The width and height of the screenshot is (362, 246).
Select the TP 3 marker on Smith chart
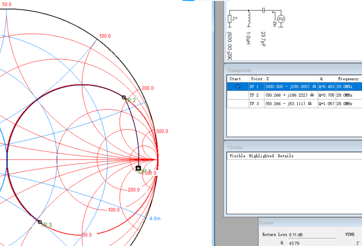pyautogui.click(x=40, y=222)
